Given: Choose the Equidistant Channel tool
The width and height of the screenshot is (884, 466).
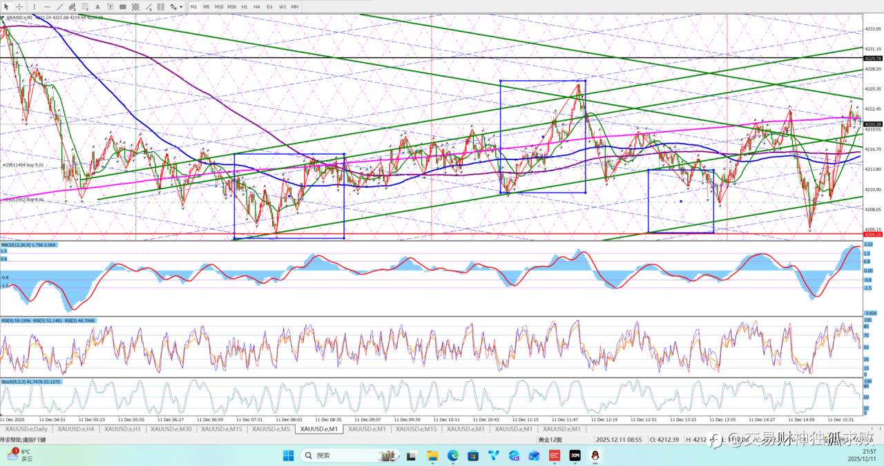Looking at the screenshot, I should pos(72,6).
